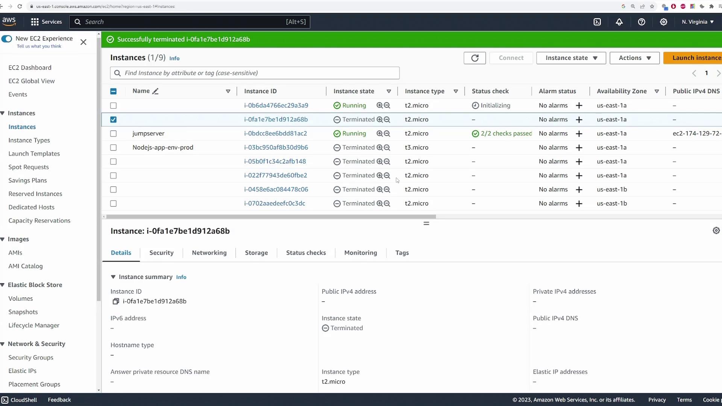Check the i-0458e6ac084478c06 row checkbox
Image resolution: width=722 pixels, height=406 pixels.
(113, 189)
